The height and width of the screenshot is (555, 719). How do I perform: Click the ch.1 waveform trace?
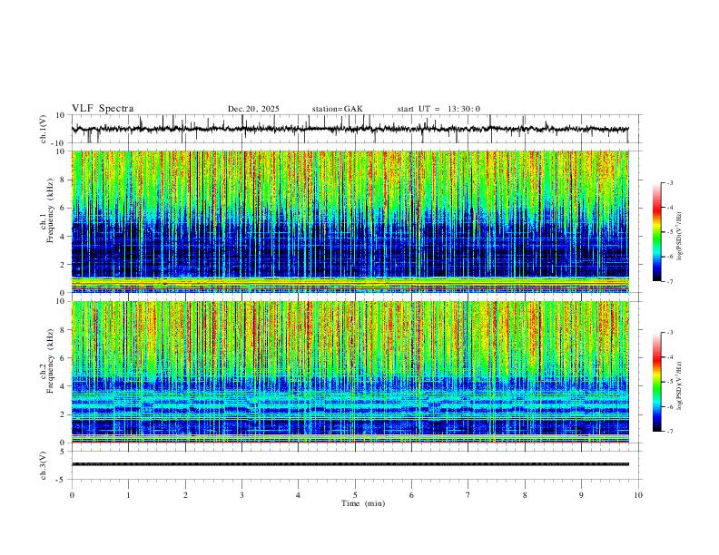tap(350, 129)
